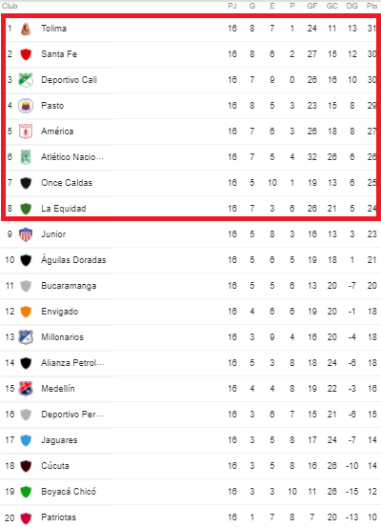Click the América club crest
The width and height of the screenshot is (381, 527).
(x=26, y=132)
